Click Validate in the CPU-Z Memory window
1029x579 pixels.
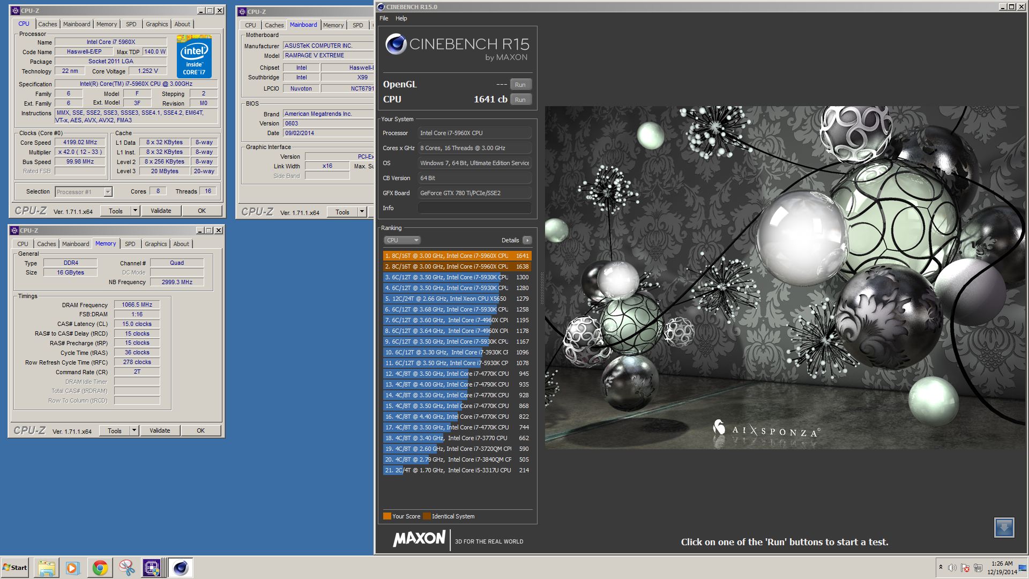tap(160, 430)
